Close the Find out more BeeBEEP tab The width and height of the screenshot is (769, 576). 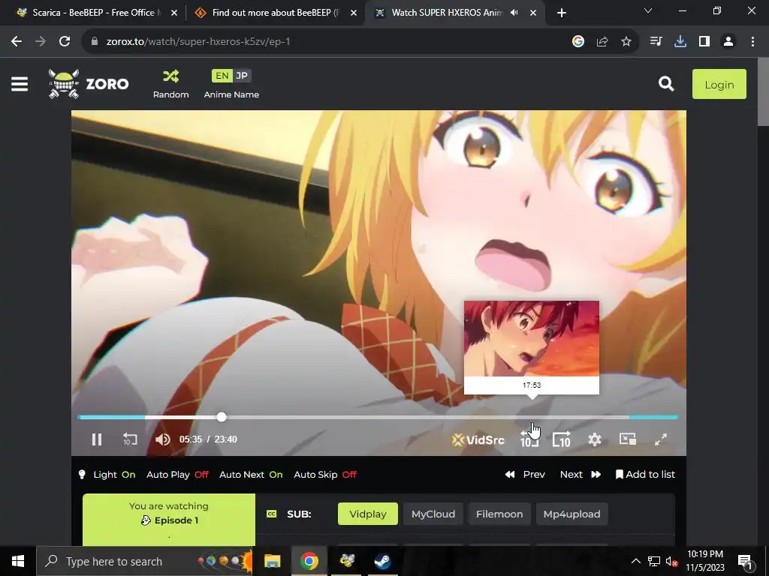[x=354, y=13]
